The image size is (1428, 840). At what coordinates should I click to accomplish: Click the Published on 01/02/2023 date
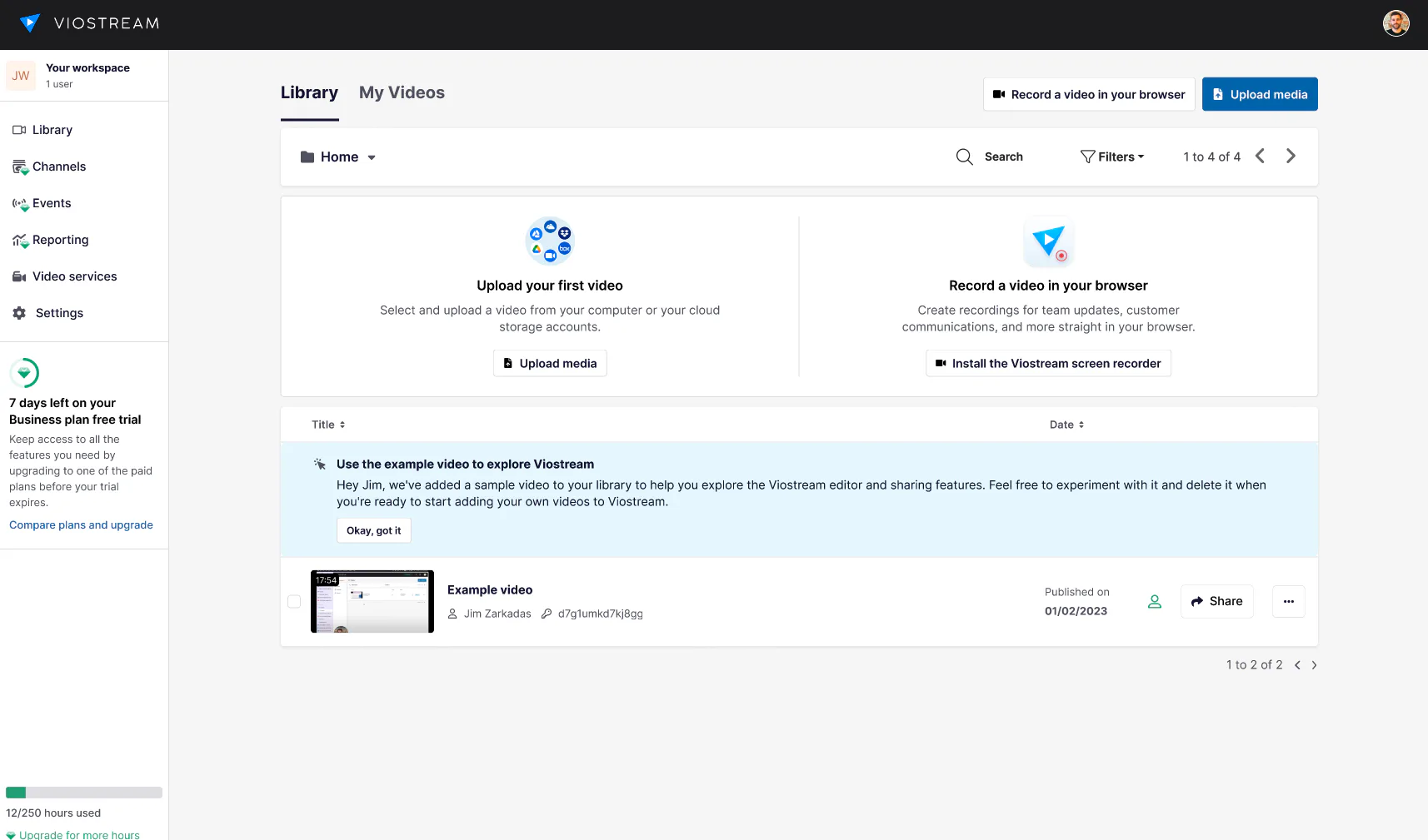(x=1076, y=601)
